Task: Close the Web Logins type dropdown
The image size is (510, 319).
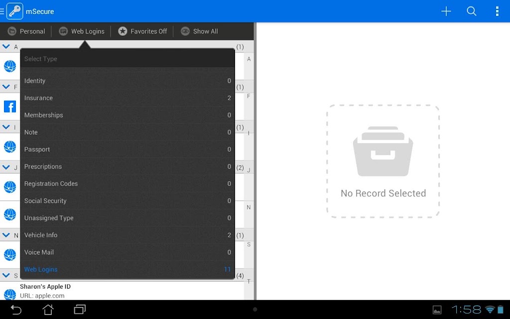Action: (82, 31)
